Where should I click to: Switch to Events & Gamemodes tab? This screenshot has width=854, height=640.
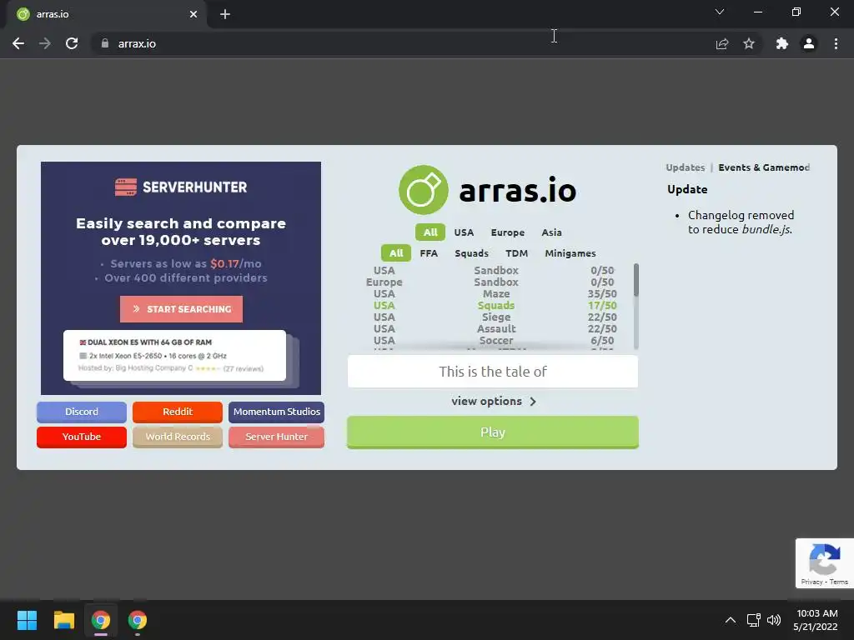tap(764, 167)
